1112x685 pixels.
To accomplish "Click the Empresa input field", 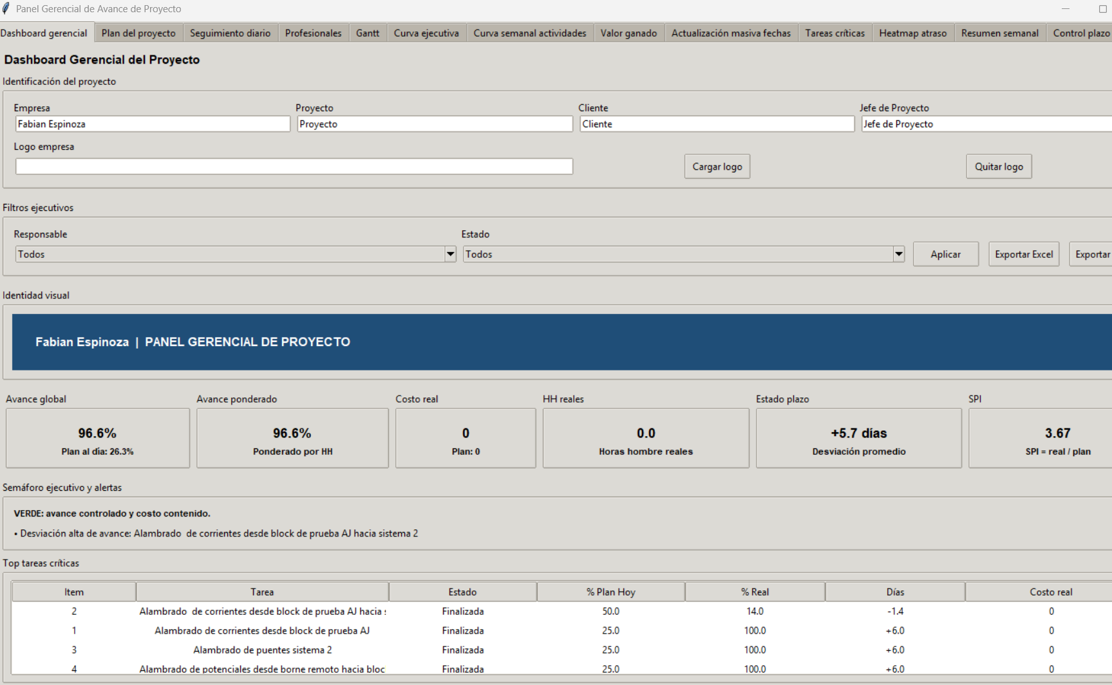I will (x=153, y=124).
